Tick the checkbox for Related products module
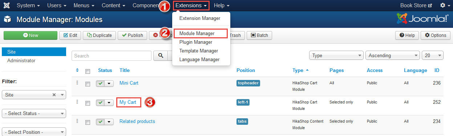This screenshot has height=136, width=453. (x=88, y=122)
